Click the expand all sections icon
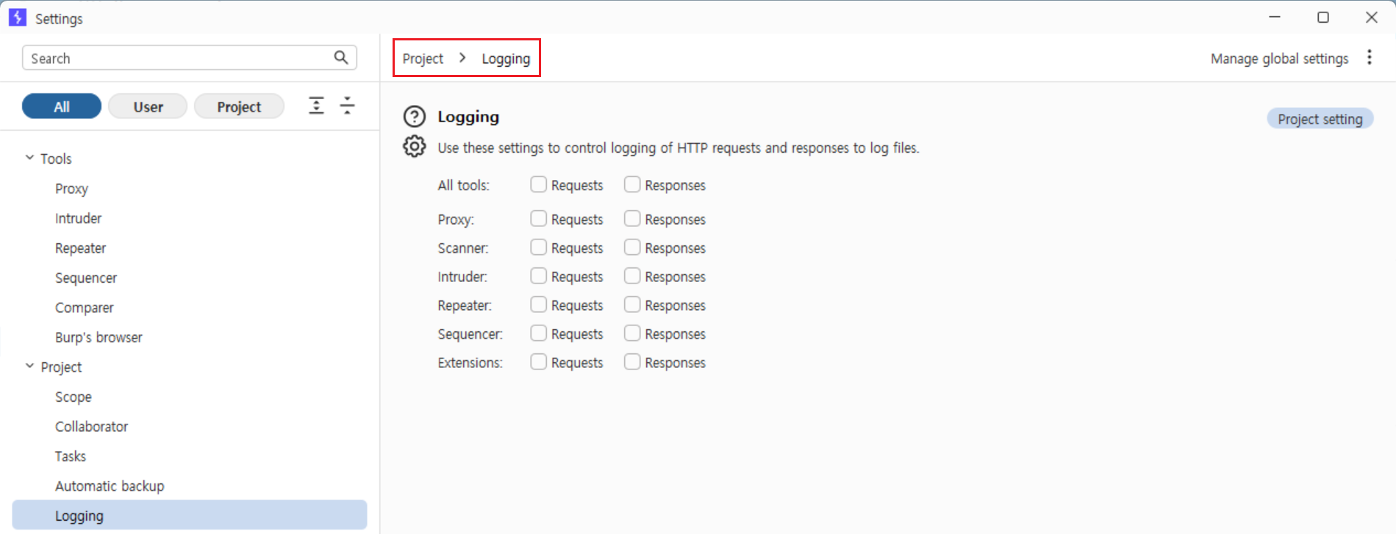Viewport: 1396px width, 534px height. [316, 106]
